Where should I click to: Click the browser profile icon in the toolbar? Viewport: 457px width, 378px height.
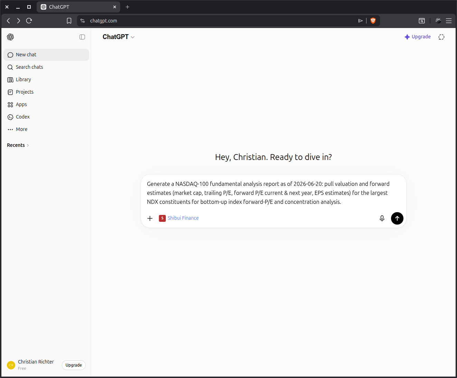point(438,21)
